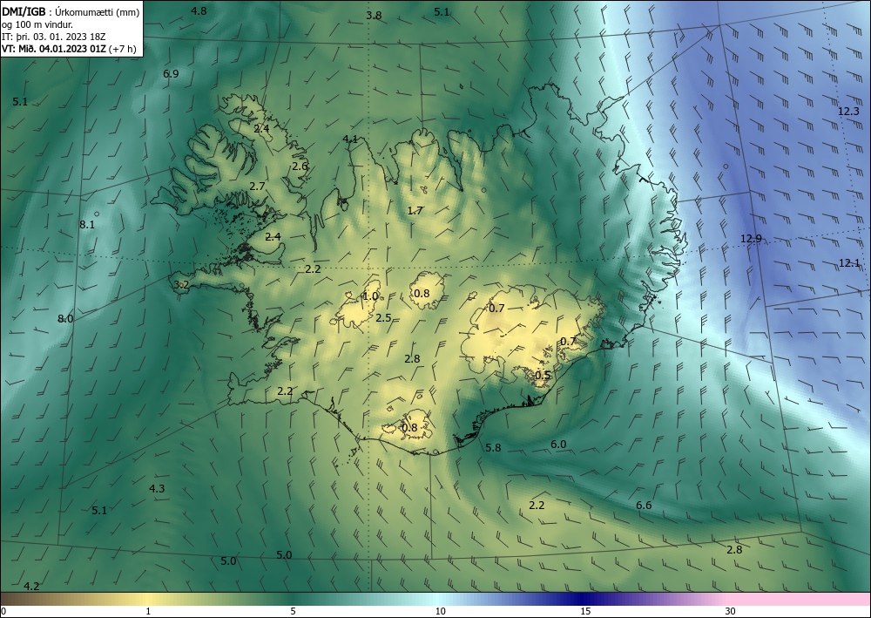Viewport: 871px width, 618px height.
Task: Click the 2.5 value in central Iceland
Action: [383, 318]
